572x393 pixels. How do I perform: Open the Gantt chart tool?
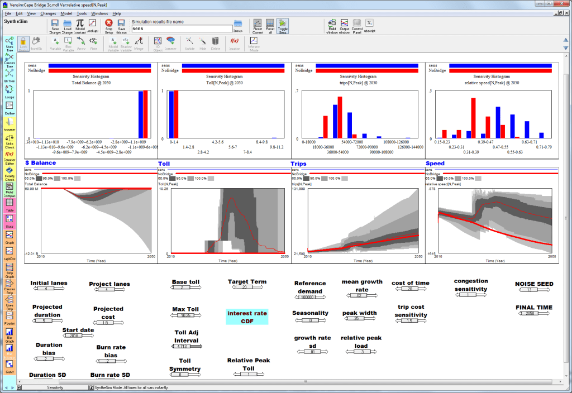(9, 367)
